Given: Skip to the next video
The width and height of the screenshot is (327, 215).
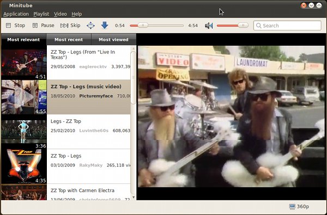Looking at the screenshot, I should click(70, 26).
